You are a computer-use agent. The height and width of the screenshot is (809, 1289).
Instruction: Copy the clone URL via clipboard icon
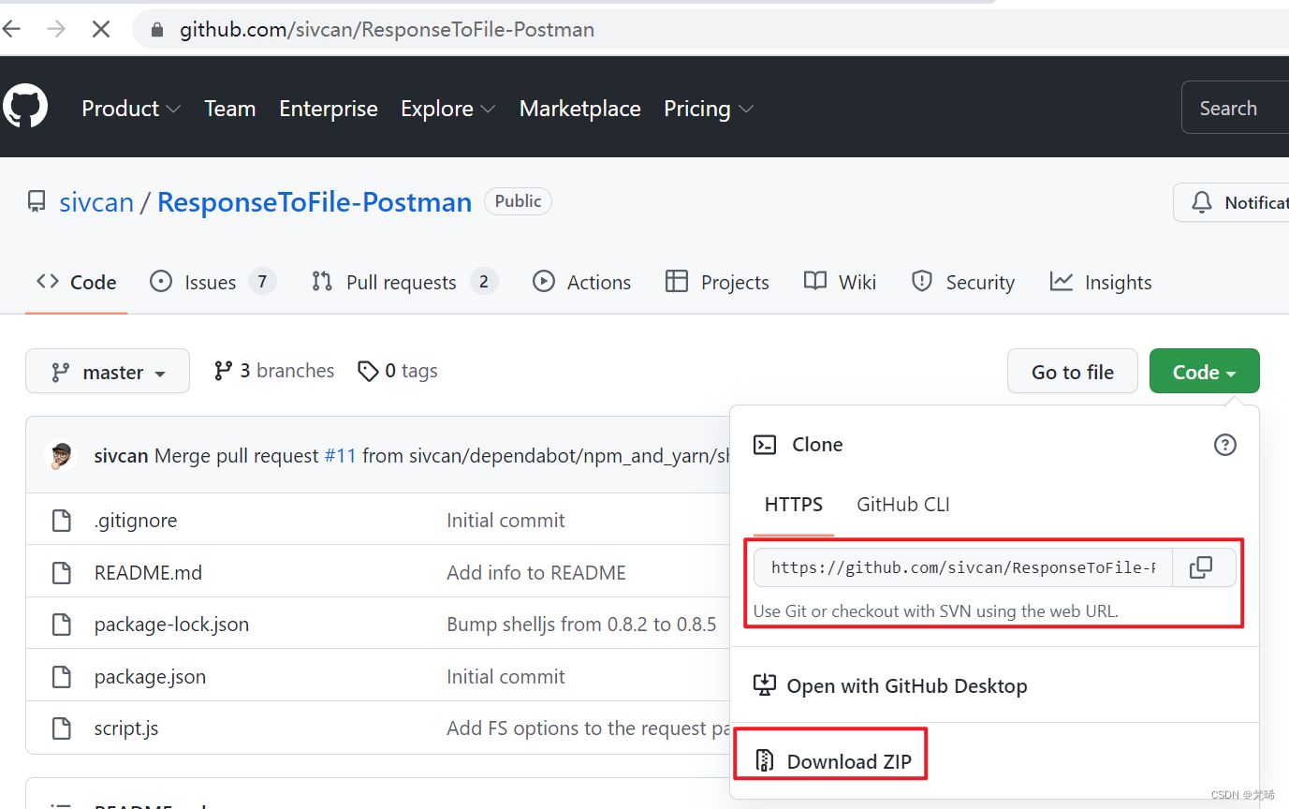(1201, 567)
